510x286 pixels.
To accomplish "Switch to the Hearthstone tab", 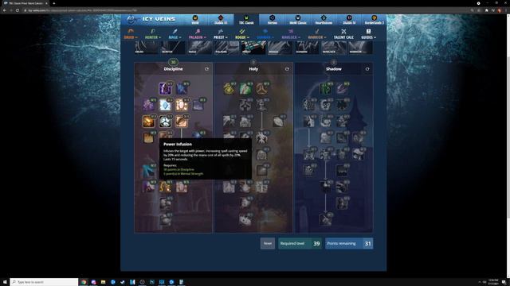I will coord(324,19).
